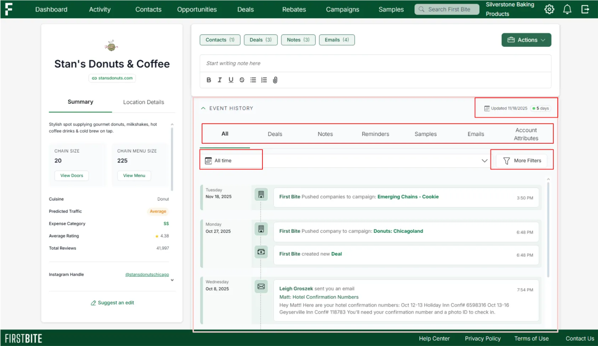Click the search magnifier icon
Screen dimensions: 598x346
422,9
